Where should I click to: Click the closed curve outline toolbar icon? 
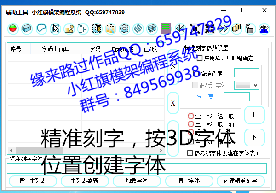point(41,29)
